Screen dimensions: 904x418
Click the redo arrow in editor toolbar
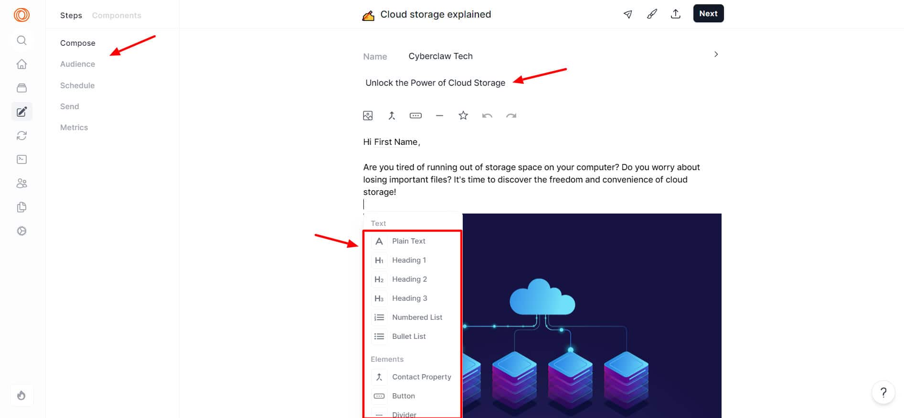511,116
